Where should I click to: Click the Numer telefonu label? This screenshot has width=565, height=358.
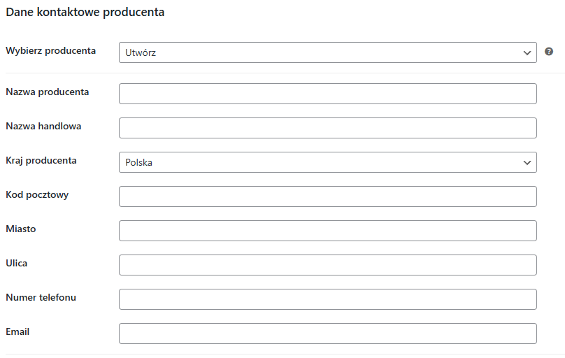tap(41, 297)
